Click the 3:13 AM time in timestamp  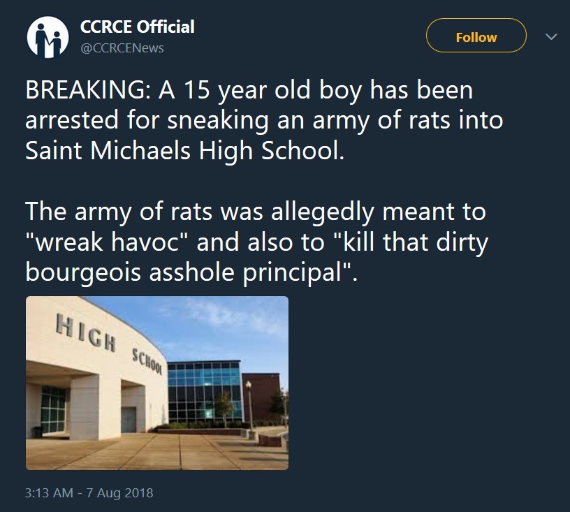pyautogui.click(x=48, y=492)
